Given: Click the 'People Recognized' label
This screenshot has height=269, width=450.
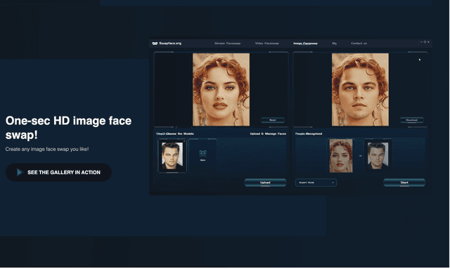Looking at the screenshot, I should pos(309,133).
